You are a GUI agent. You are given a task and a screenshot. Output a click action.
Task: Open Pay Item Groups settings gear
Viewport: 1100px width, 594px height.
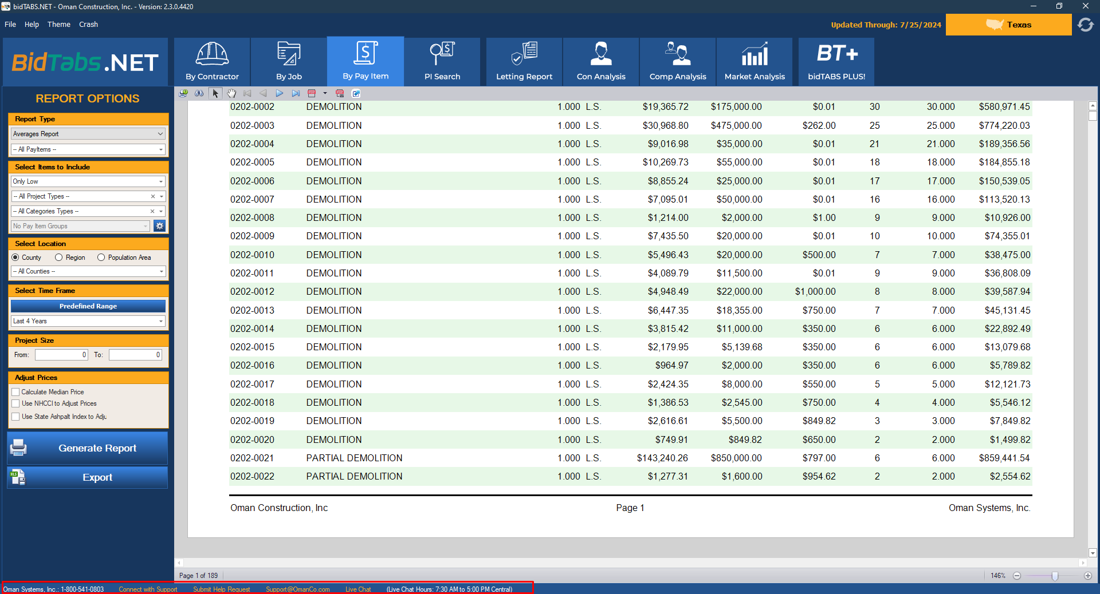[x=159, y=226]
